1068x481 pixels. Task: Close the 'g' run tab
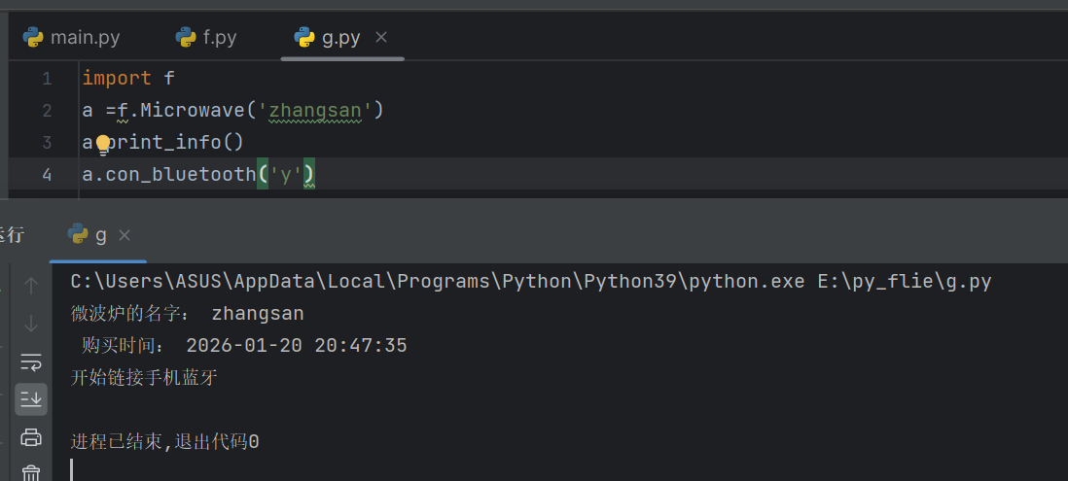pos(125,235)
